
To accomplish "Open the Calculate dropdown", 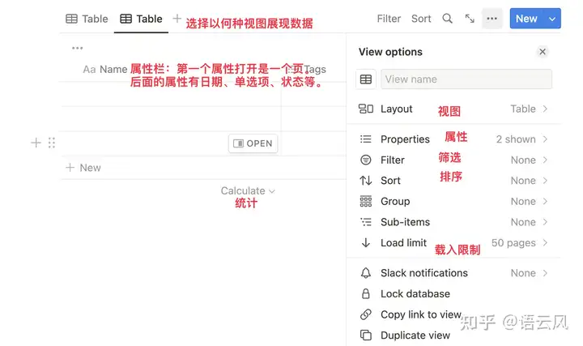I will click(x=248, y=191).
